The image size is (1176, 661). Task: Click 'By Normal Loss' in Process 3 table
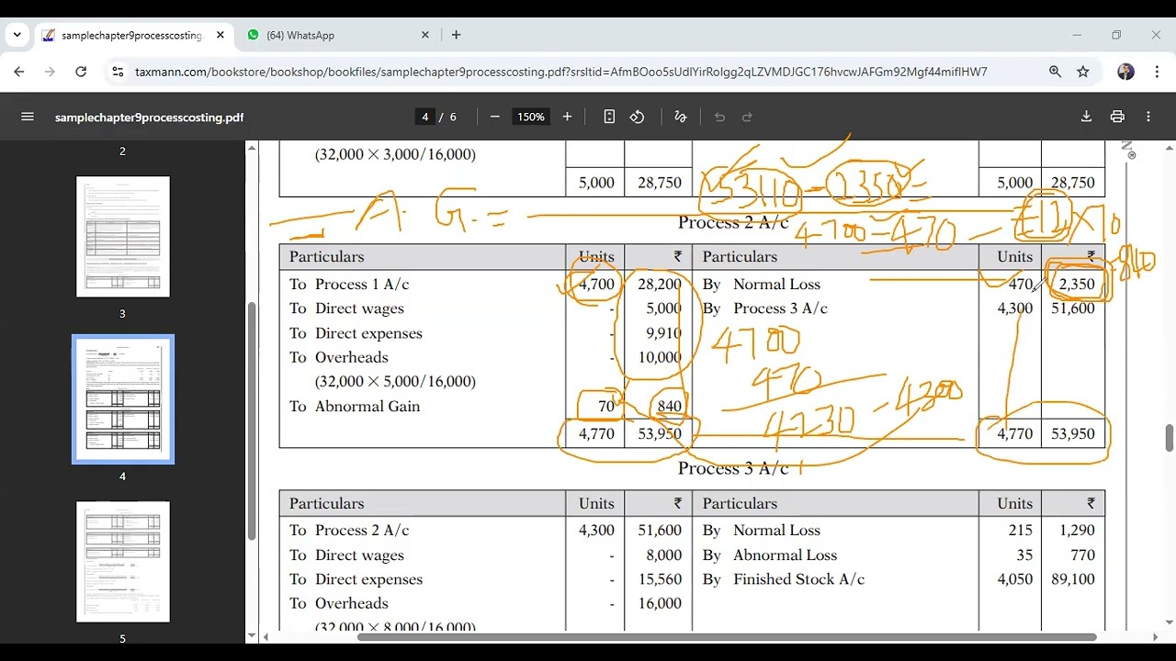tap(762, 530)
